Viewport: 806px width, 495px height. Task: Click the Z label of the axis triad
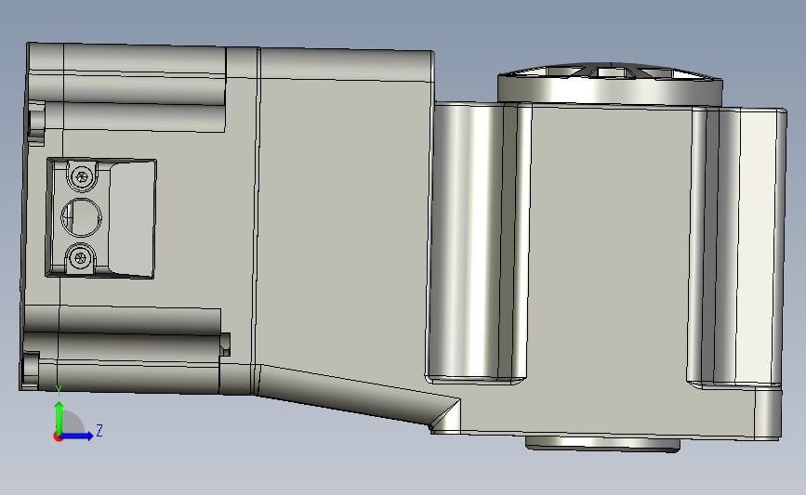pos(99,430)
